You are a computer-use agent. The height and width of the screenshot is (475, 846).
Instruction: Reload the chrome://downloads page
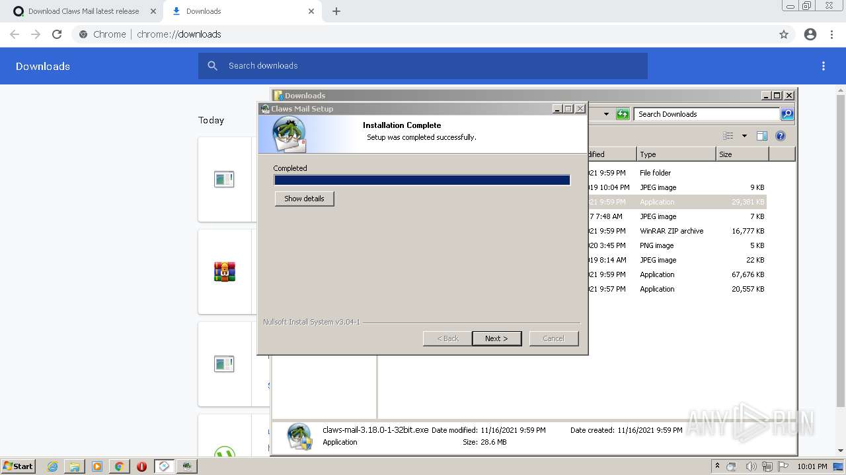pos(57,34)
